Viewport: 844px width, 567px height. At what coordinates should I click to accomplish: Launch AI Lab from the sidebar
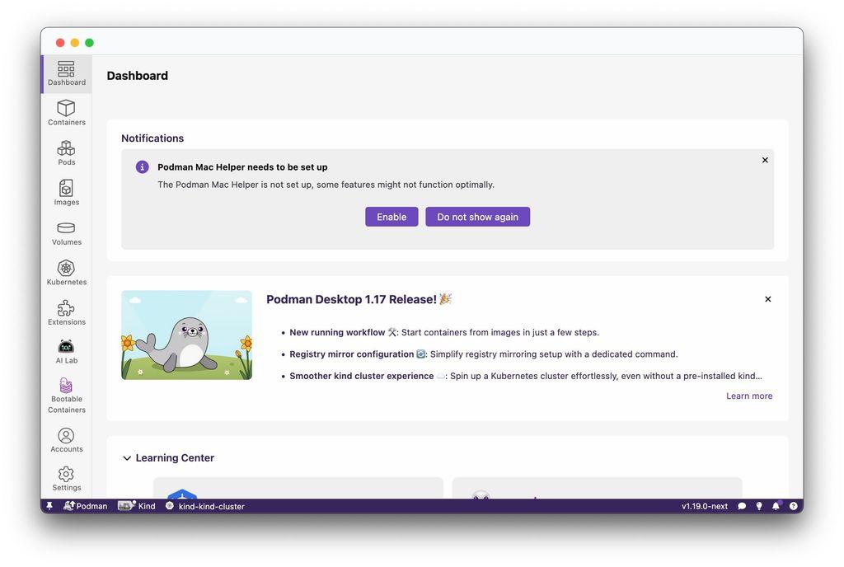tap(66, 352)
